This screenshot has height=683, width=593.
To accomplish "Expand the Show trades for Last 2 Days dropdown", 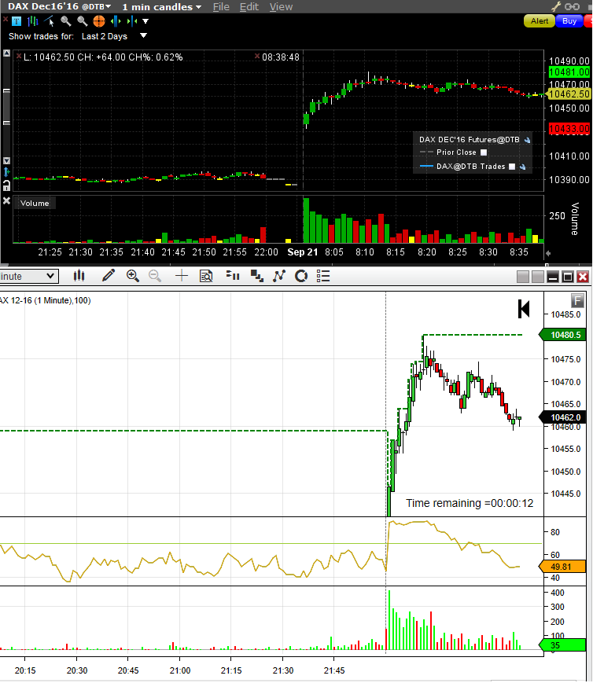I will click(143, 35).
